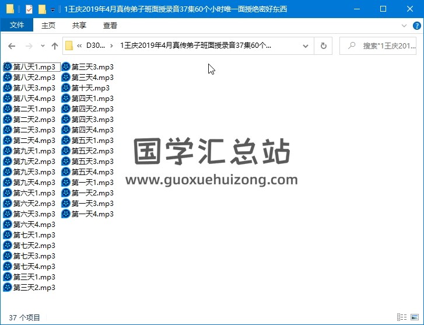Screen dimensions: 424x325
Task: Click the Help question mark icon
Action: pos(416,26)
